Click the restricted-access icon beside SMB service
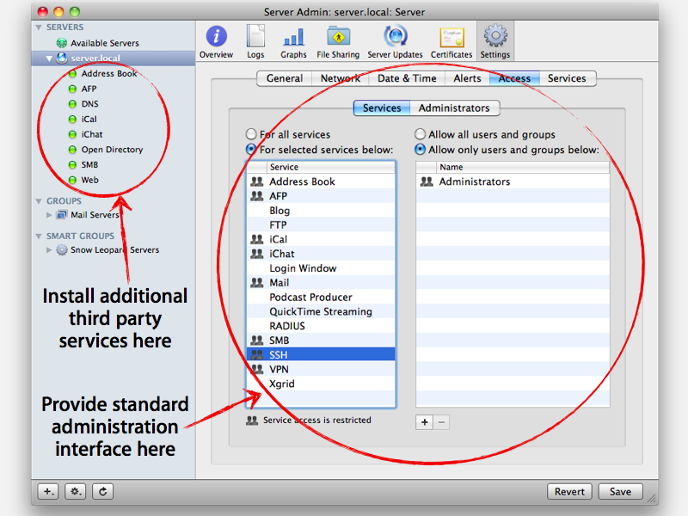The height and width of the screenshot is (516, 688). (x=256, y=340)
